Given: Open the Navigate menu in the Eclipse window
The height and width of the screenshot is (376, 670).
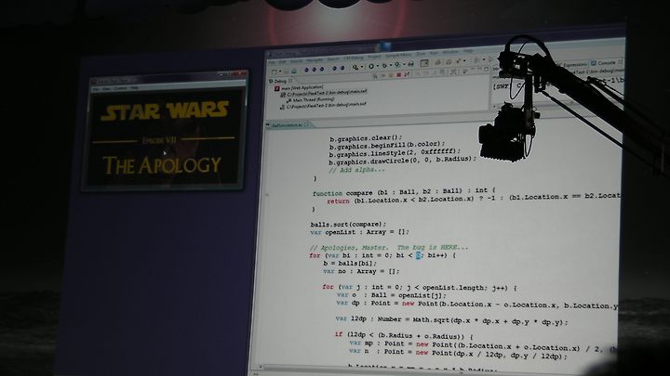Looking at the screenshot, I should coord(315,60).
